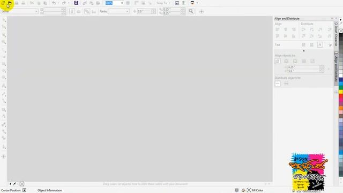Click Align Bottom in the Align section
Viewport: 343px width, 193px height.
(294, 36)
